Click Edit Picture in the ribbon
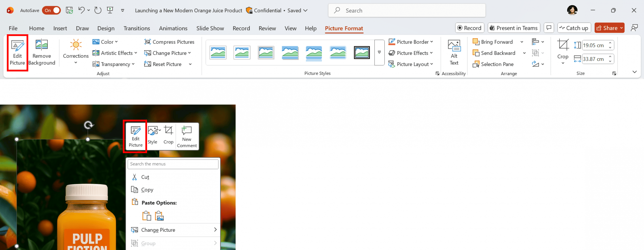This screenshot has height=250, width=644. 17,53
